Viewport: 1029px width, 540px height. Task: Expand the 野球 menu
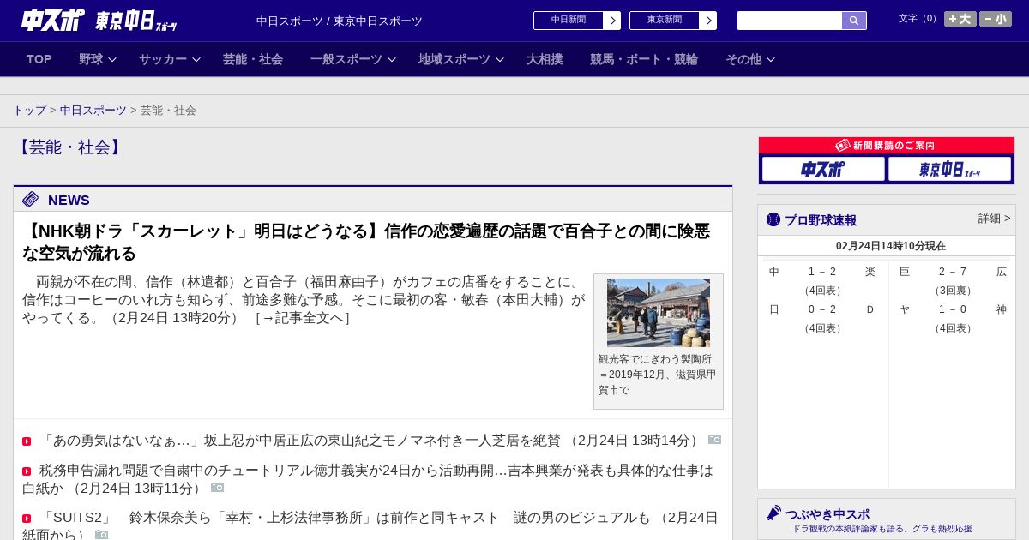(97, 59)
